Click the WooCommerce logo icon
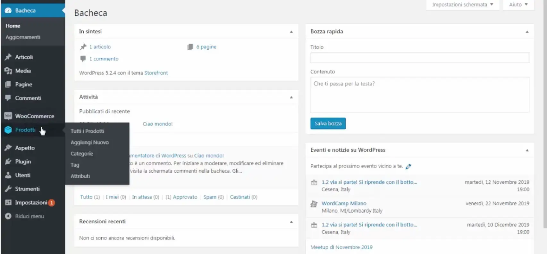 (8, 116)
